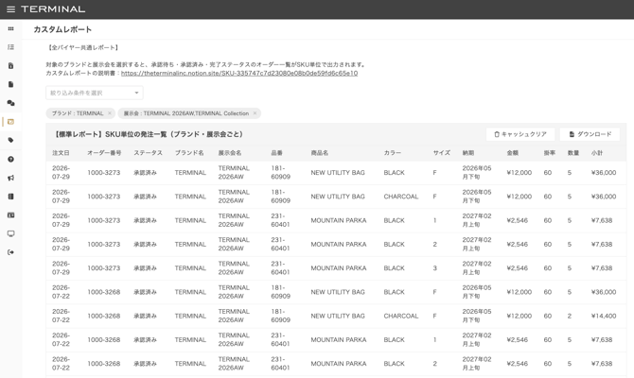The width and height of the screenshot is (634, 378).
Task: Open the megaphone announcements icon
Action: click(x=11, y=178)
